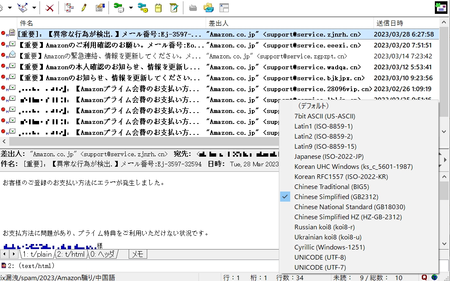Select Latin9 (ISO-8859-15) encoding
The image size is (450, 281).
[x=325, y=146]
